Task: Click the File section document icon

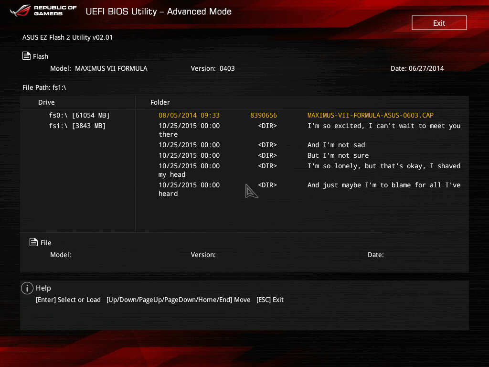Action: (x=34, y=242)
